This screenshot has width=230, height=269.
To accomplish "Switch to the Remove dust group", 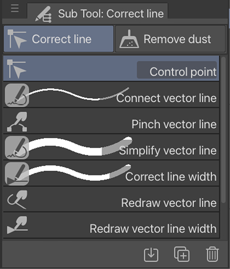I will coord(171,39).
